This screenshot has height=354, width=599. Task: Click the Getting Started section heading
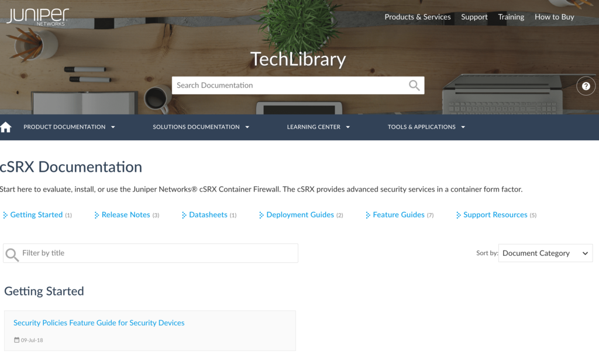[44, 291]
